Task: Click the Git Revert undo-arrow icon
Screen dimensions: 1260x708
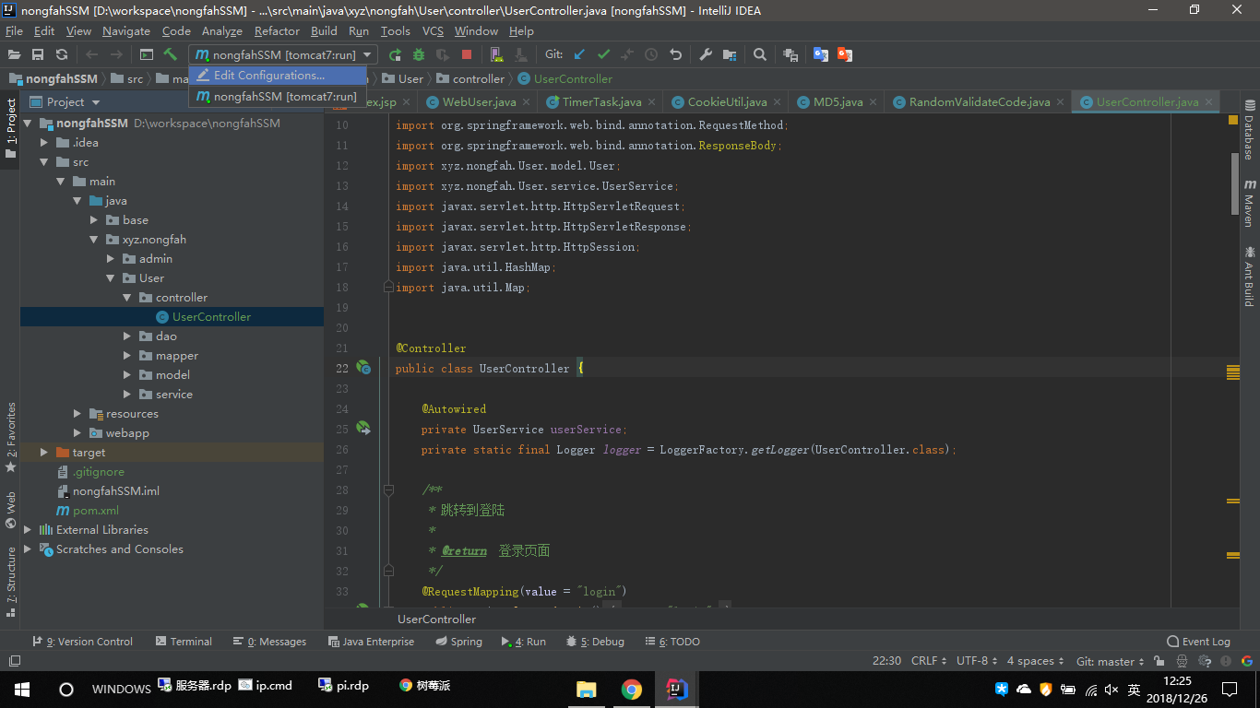Action: pyautogui.click(x=675, y=54)
